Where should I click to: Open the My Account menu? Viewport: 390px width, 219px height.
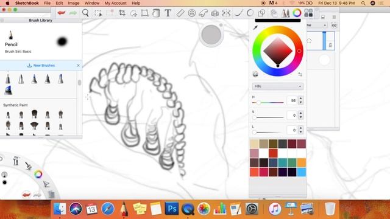(115, 3)
